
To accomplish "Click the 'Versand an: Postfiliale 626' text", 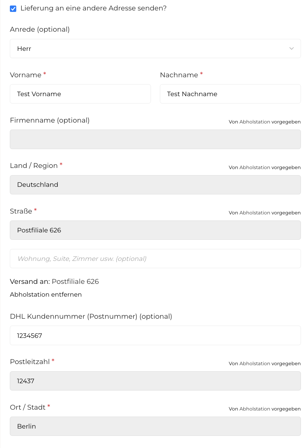I will pos(54,282).
